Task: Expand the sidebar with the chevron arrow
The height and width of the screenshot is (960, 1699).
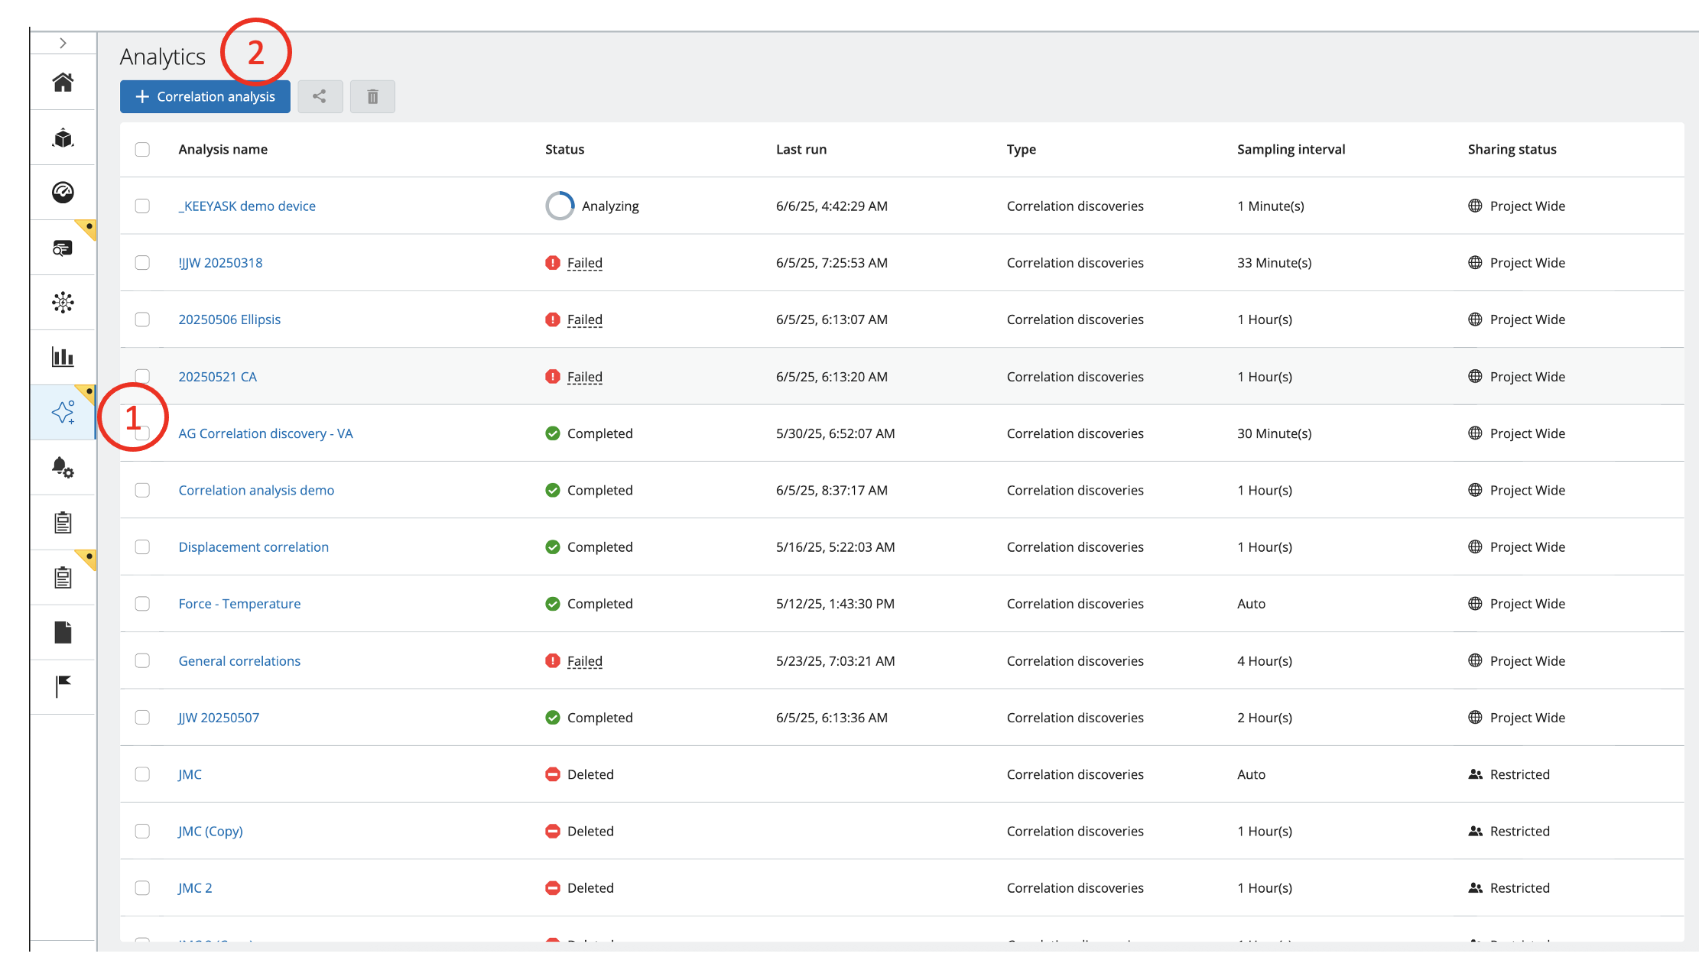Action: [63, 44]
